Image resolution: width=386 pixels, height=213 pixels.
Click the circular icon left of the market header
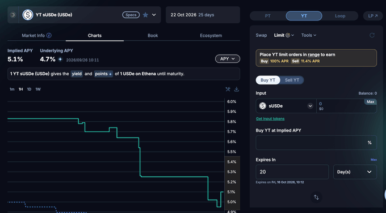13,15
